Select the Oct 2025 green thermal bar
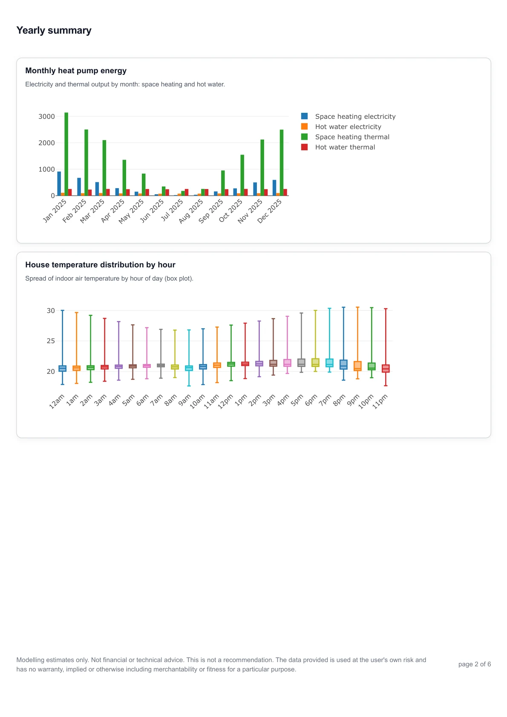Viewport: 507px width, 717px height. [242, 175]
